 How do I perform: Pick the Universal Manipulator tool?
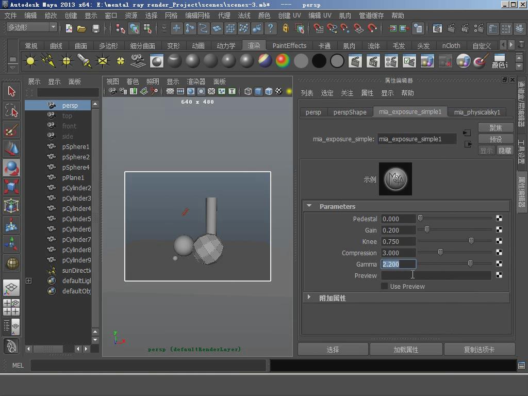click(x=11, y=206)
